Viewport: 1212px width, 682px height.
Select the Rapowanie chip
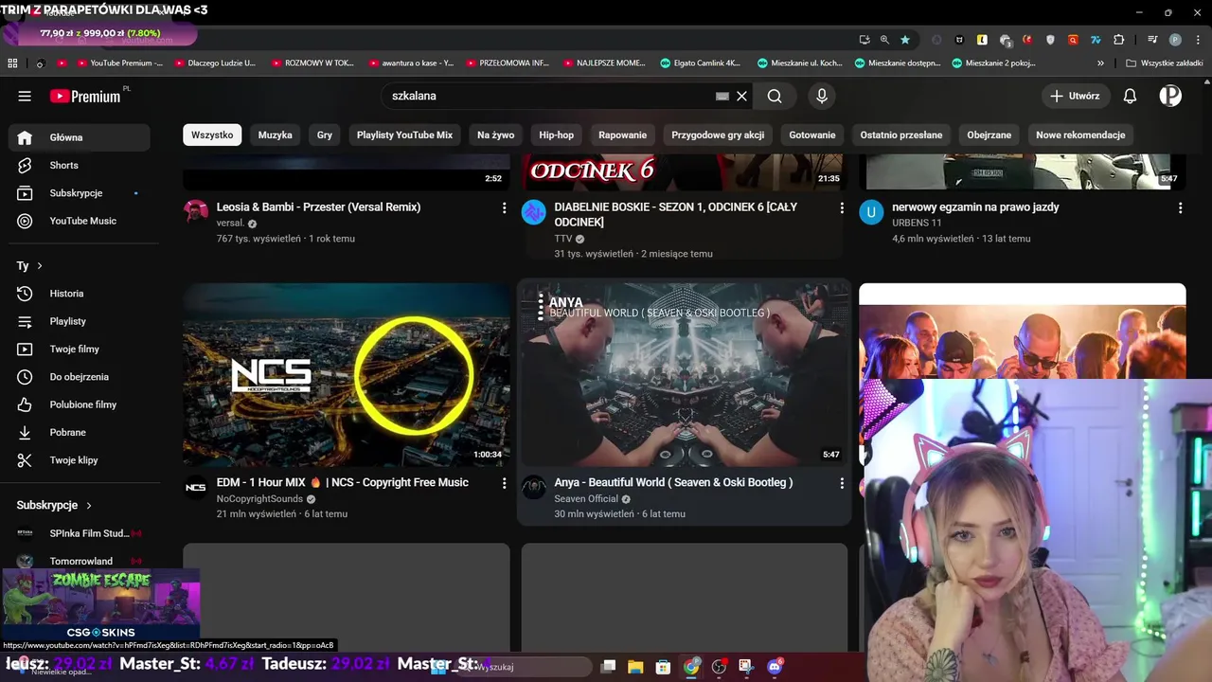[x=623, y=135]
